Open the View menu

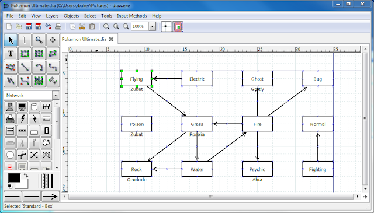point(36,16)
